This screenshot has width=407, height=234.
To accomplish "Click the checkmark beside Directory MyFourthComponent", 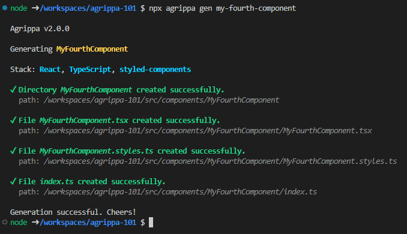I will pos(13,90).
